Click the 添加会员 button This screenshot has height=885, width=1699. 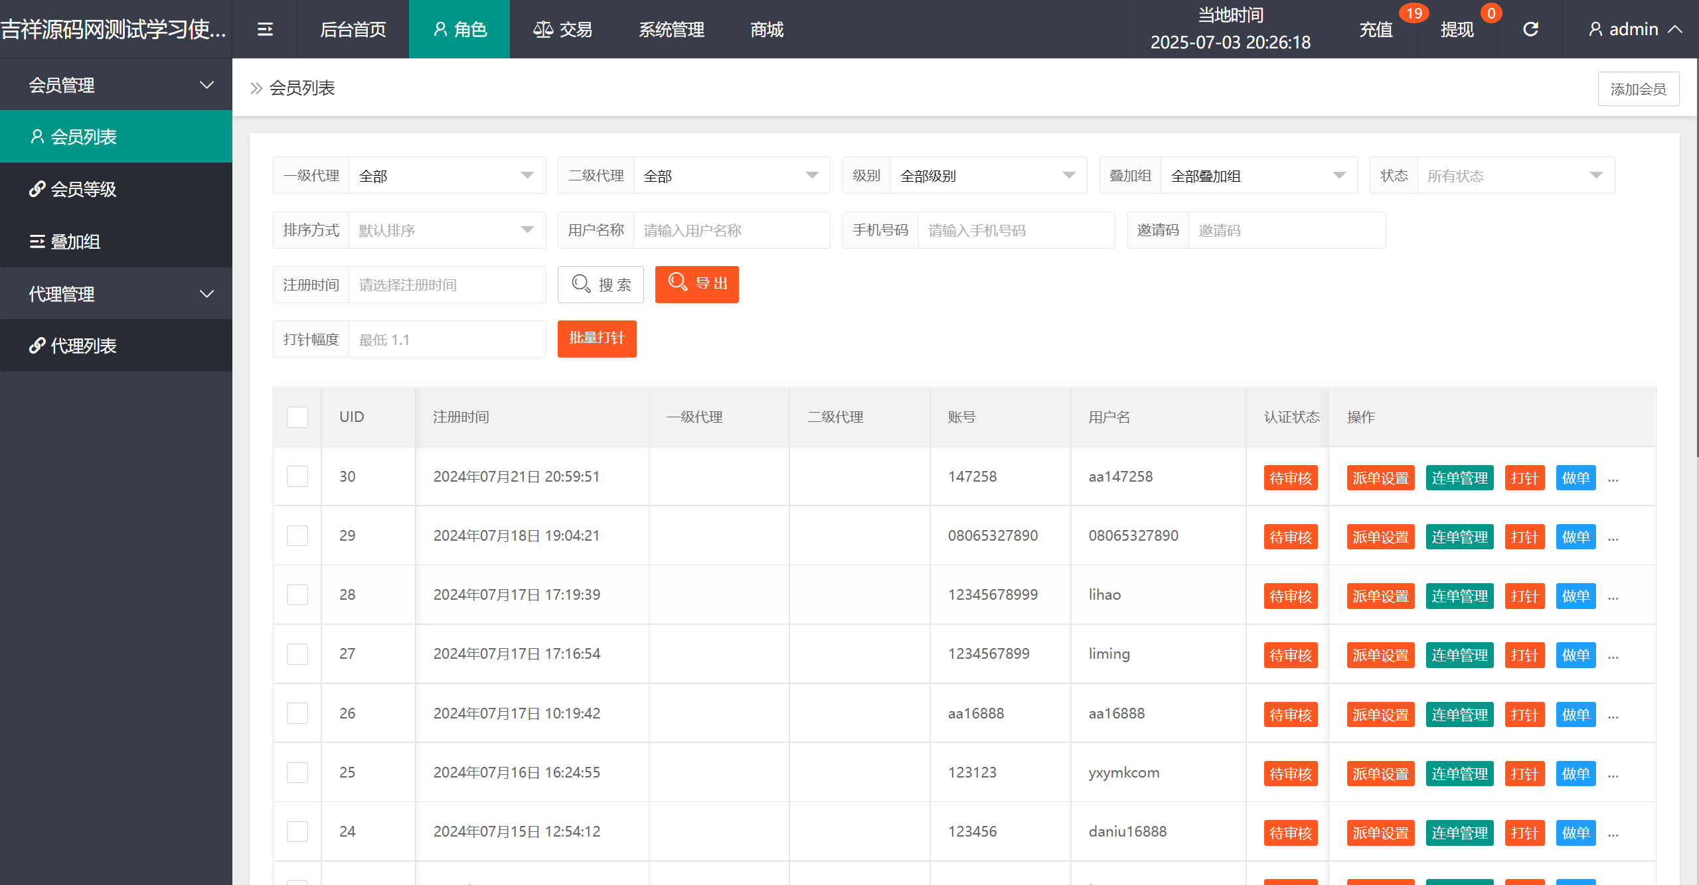point(1638,89)
